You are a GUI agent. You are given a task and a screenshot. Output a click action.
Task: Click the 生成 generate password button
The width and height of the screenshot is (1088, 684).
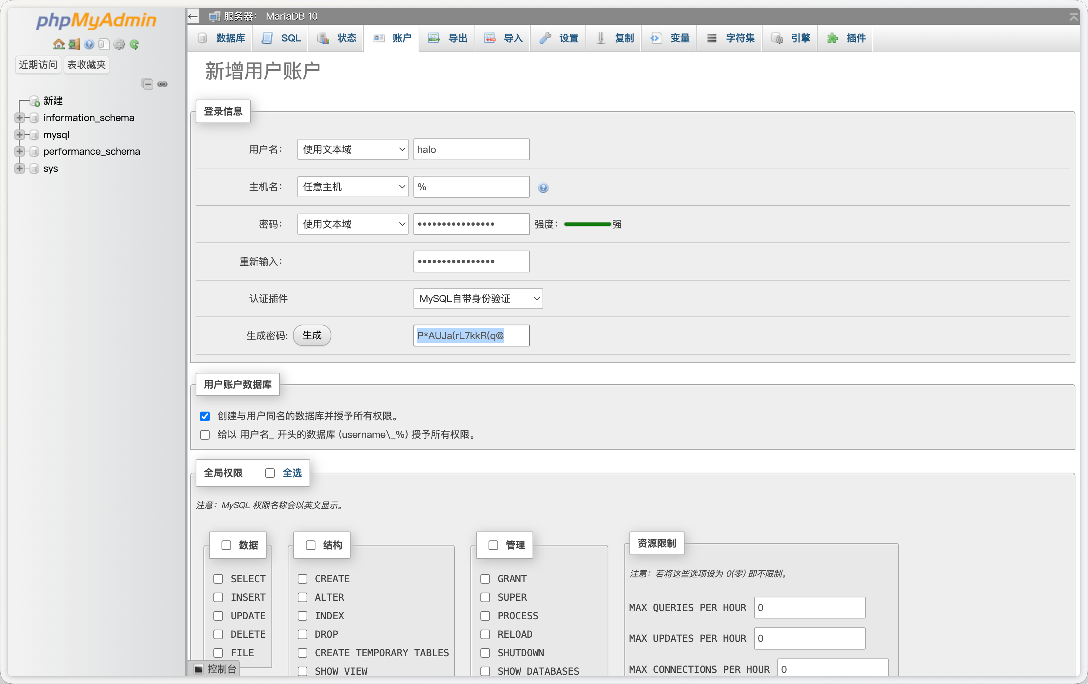312,335
